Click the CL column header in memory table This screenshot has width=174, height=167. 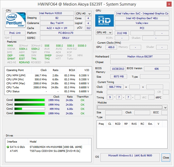[x=110, y=124]
